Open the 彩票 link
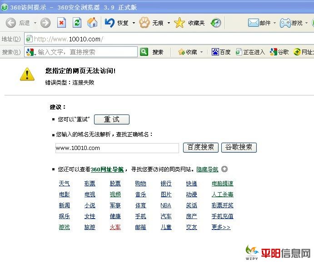 (x=90, y=184)
